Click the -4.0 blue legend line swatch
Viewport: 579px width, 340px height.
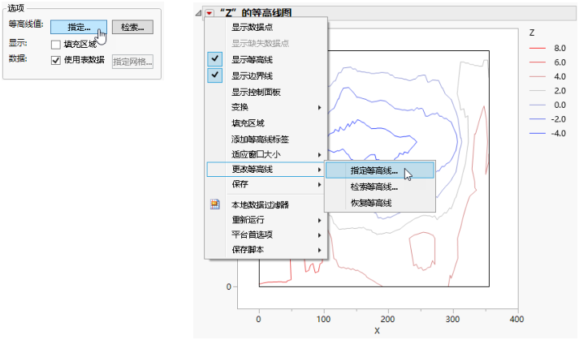pyautogui.click(x=537, y=133)
